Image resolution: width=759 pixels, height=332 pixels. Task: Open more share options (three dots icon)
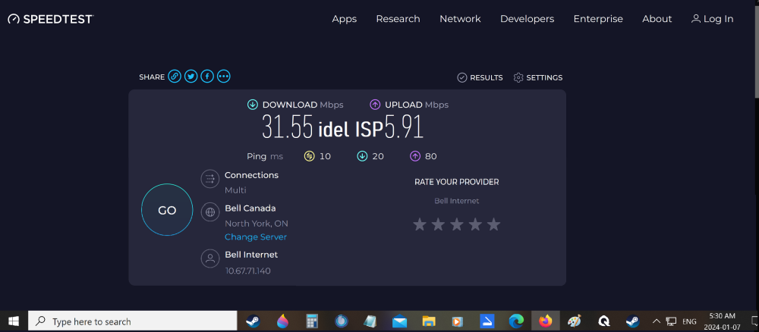[x=223, y=77]
